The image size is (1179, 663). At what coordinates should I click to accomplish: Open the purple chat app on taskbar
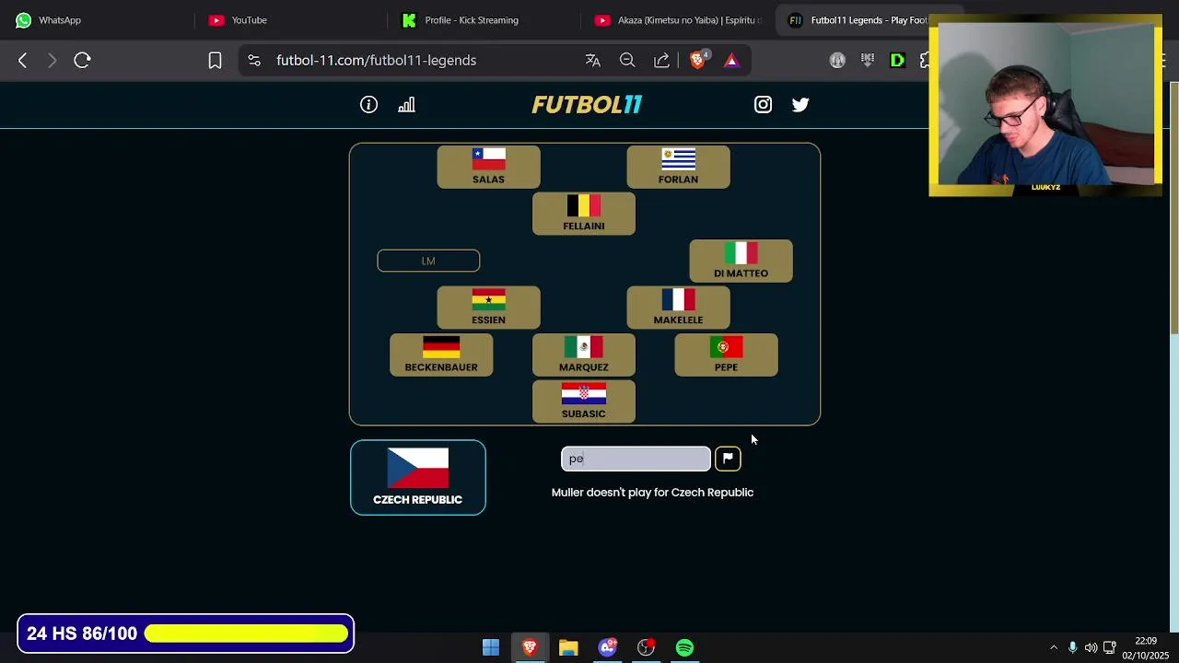click(607, 647)
